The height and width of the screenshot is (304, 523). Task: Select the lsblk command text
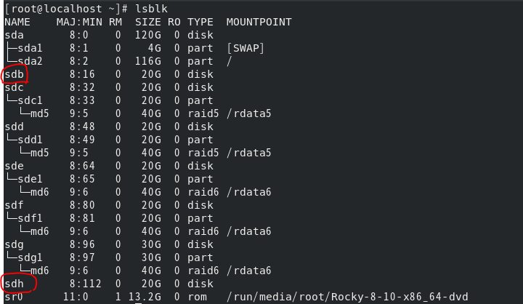[151, 9]
